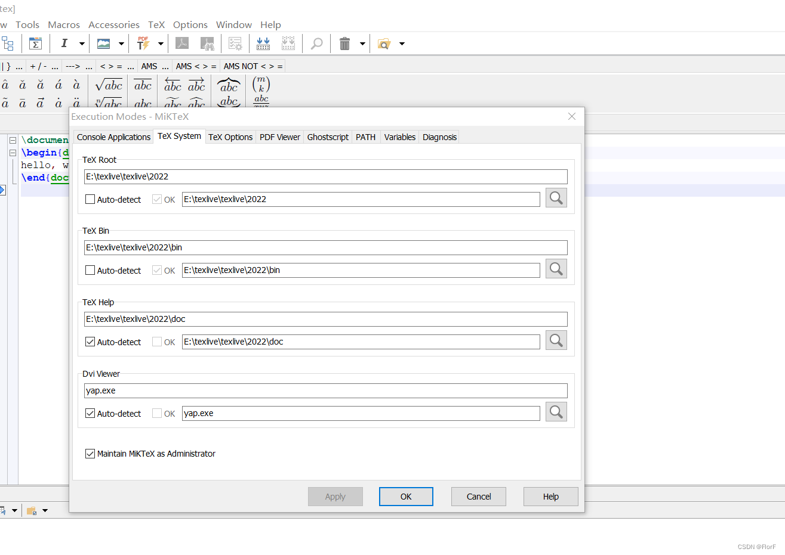
Task: Browse for TeX Root folder magnifier
Action: pyautogui.click(x=556, y=198)
